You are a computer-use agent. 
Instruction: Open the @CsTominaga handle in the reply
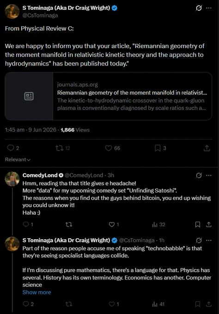[137, 240]
